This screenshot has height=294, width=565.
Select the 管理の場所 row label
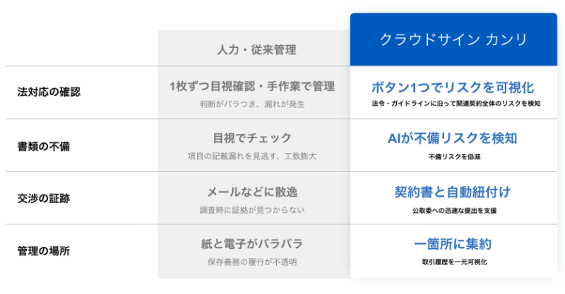tap(44, 251)
